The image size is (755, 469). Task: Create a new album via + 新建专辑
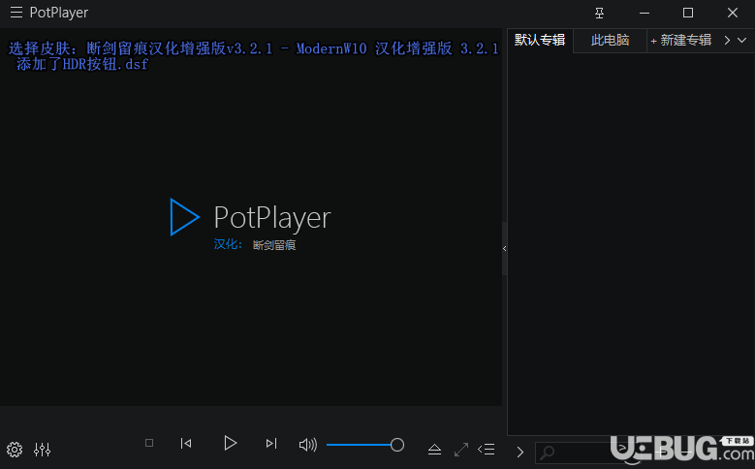680,41
